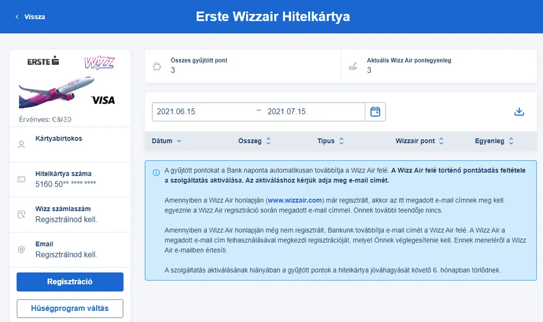Click the piggy bank total points icon

point(156,66)
